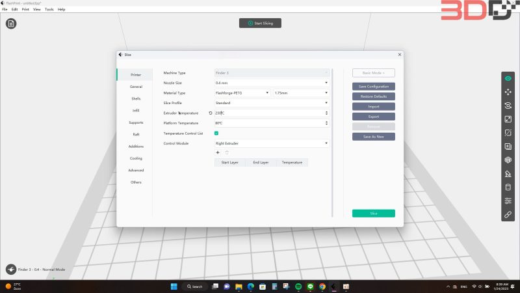Add a temperature control entry with plus icon
This screenshot has width=520, height=293.
click(218, 152)
